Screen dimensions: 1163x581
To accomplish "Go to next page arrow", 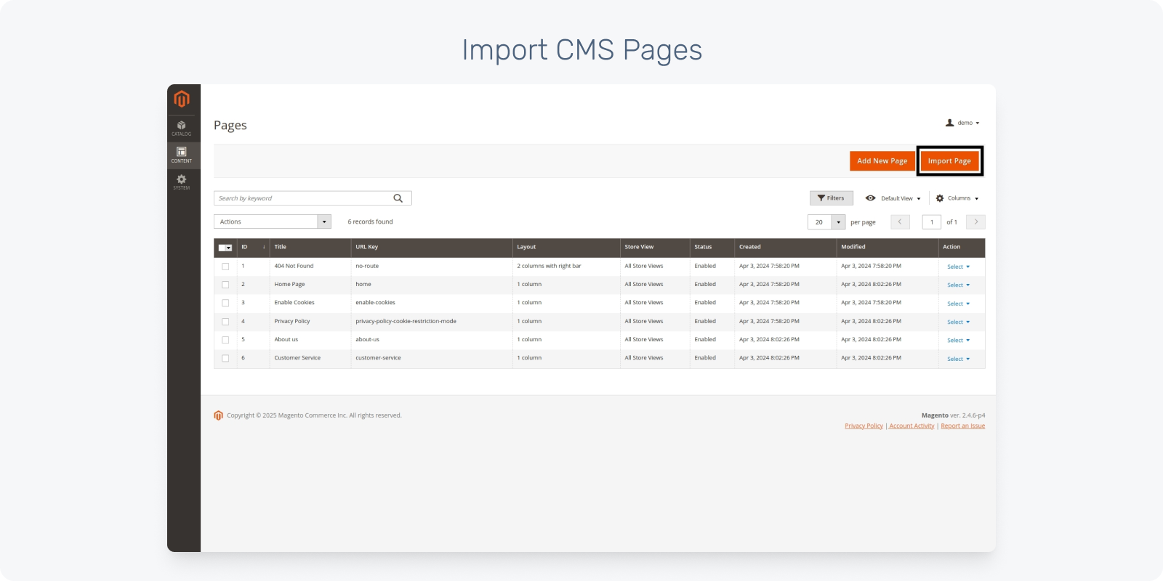I will coord(976,222).
